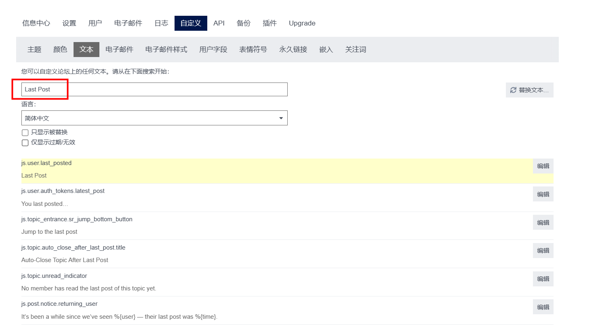The image size is (600, 326).
Task: Go to 电子邮件样式 sub-tab
Action: (166, 50)
